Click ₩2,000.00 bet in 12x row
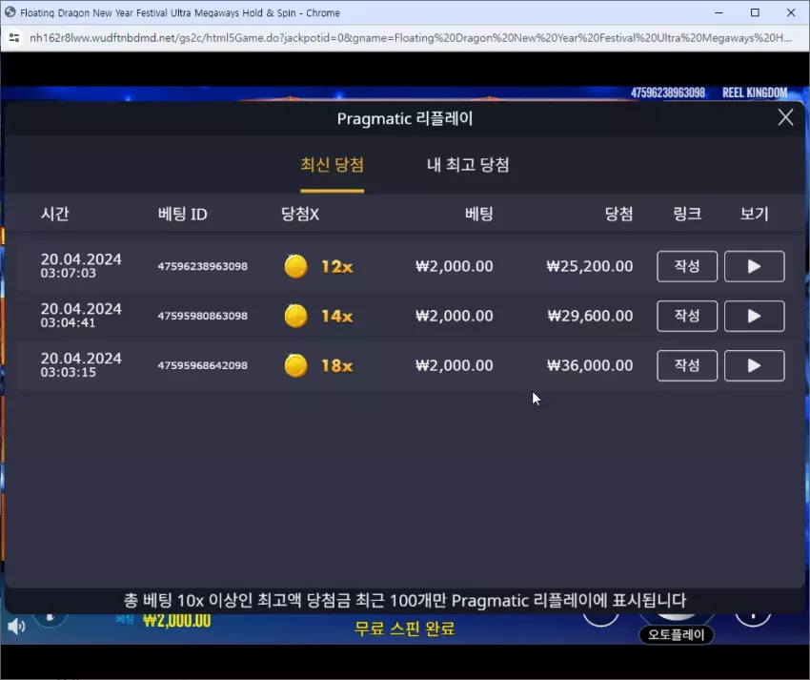This screenshot has height=680, width=810. (454, 266)
